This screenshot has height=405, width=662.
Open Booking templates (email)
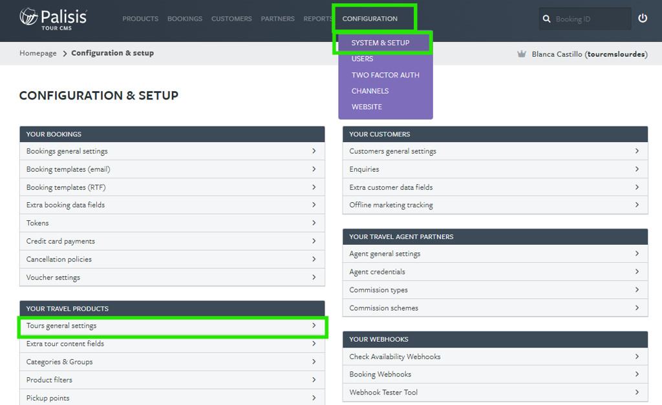click(x=172, y=169)
